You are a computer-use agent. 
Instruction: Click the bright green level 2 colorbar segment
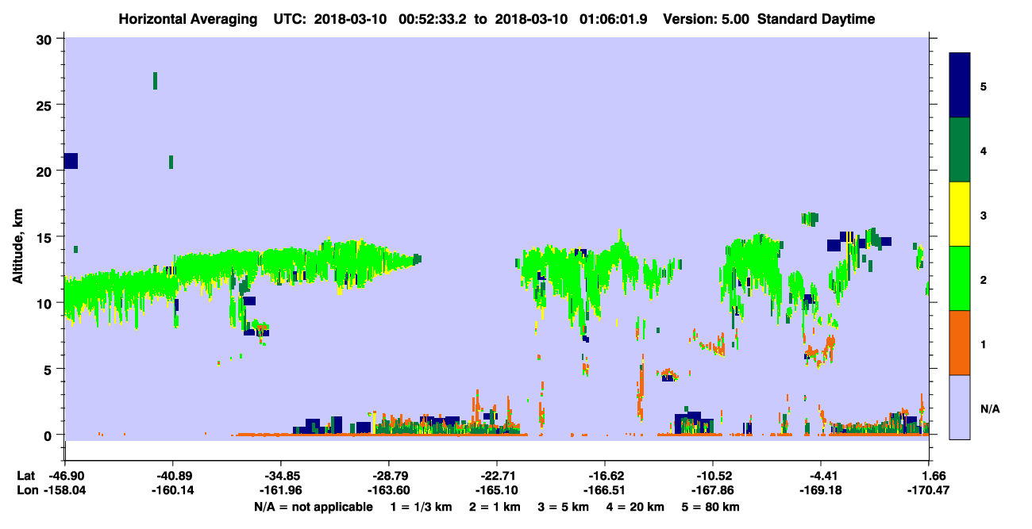click(x=960, y=278)
